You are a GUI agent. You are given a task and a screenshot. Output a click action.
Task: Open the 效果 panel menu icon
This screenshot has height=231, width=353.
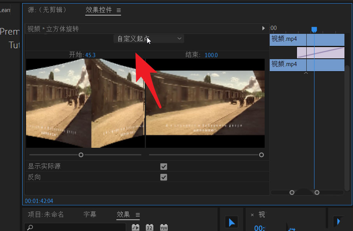[x=139, y=214]
